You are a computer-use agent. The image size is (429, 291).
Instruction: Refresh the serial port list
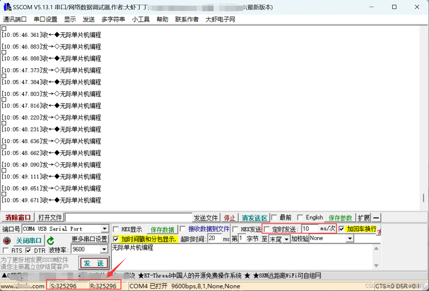click(51, 240)
